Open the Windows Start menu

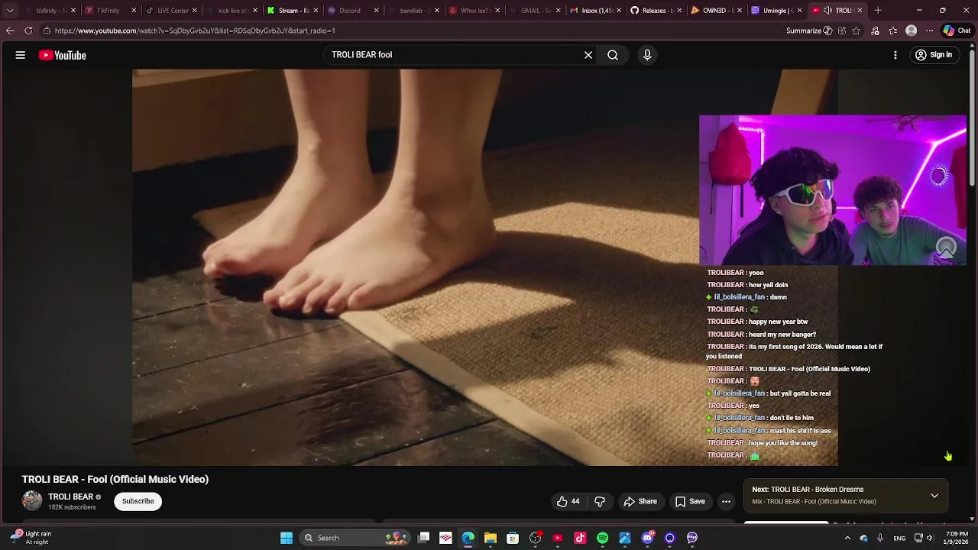pyautogui.click(x=287, y=538)
